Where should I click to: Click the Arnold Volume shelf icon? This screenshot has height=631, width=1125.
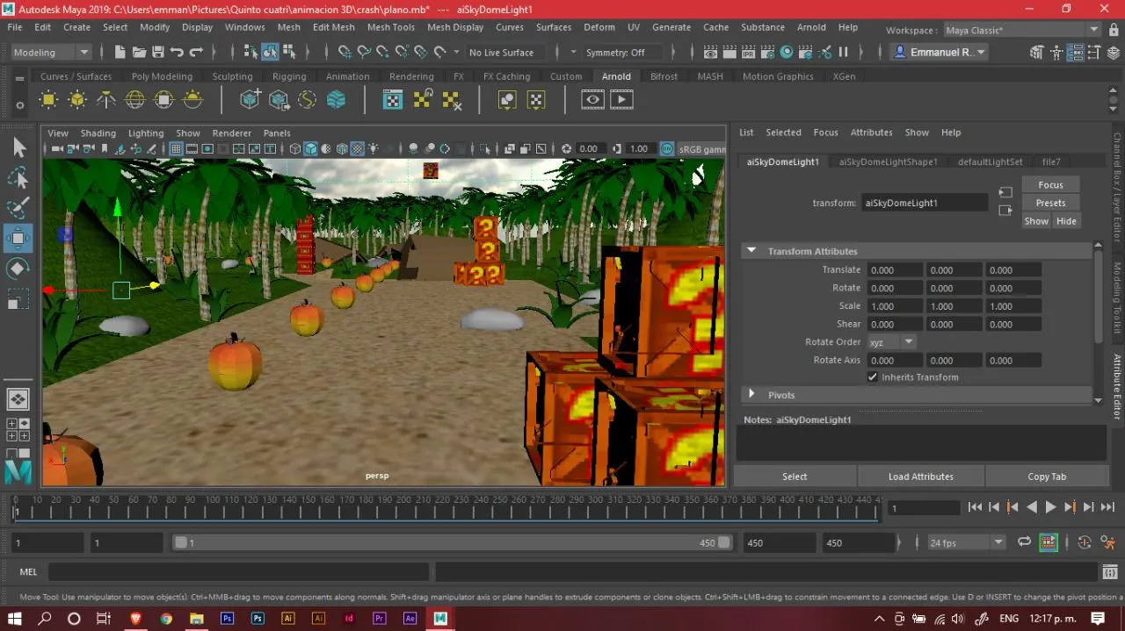coord(337,100)
